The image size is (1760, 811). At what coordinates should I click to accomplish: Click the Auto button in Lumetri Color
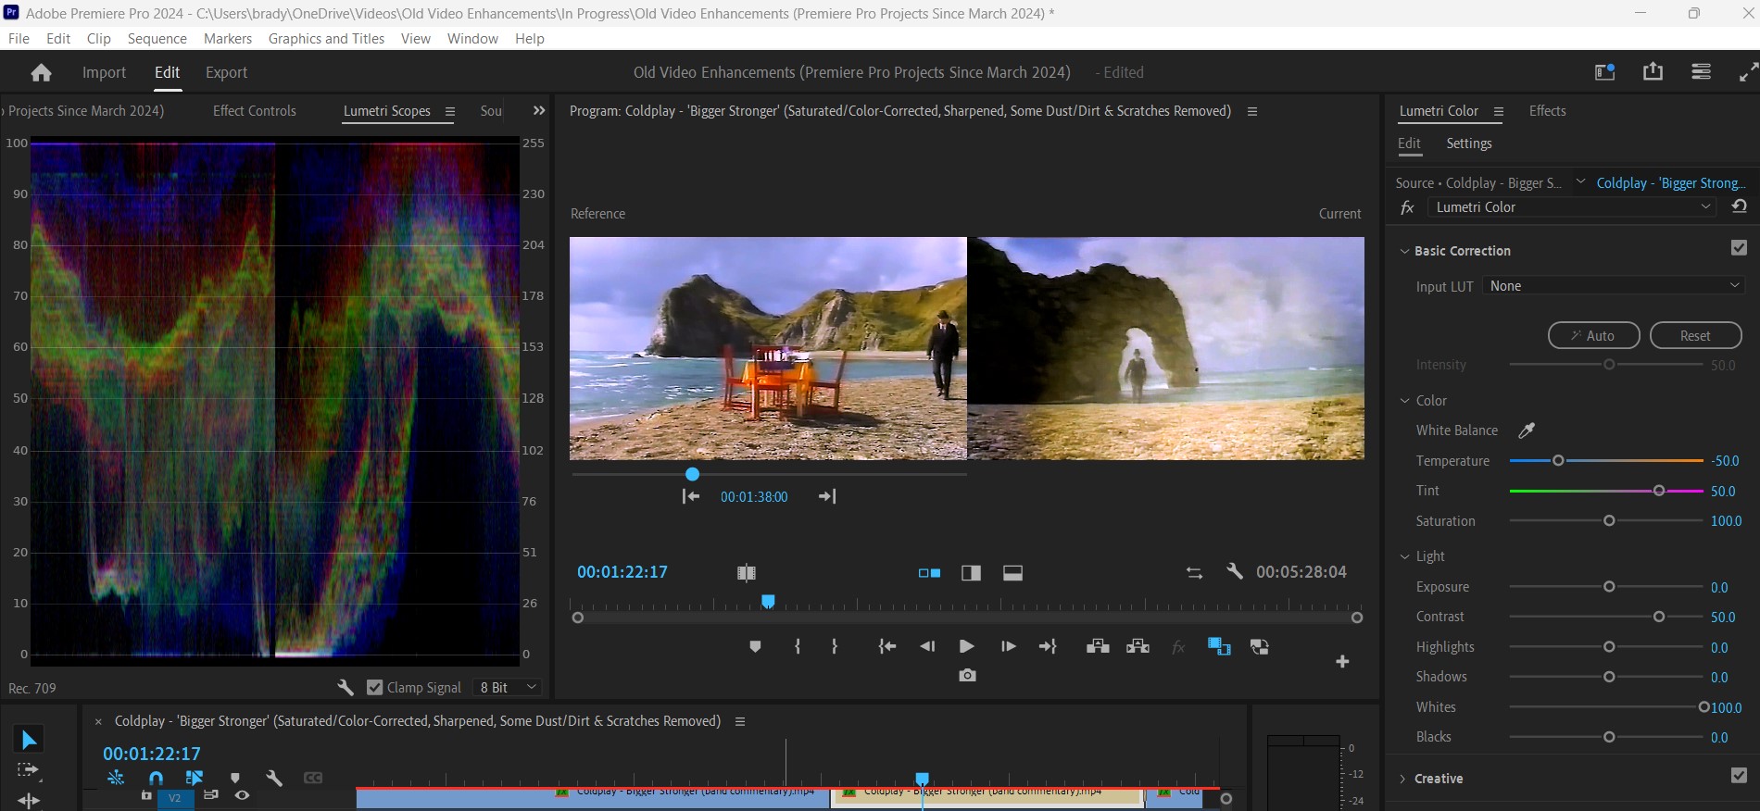pos(1593,335)
